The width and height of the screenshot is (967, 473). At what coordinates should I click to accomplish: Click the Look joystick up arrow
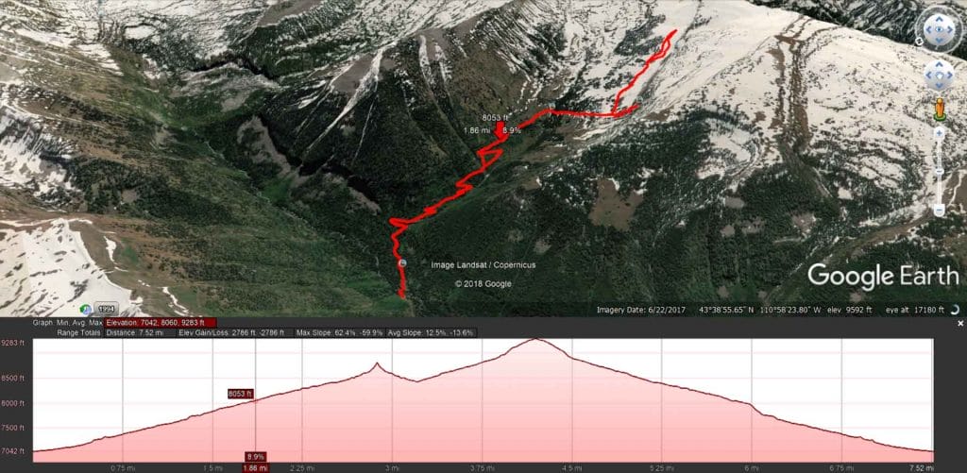tap(939, 18)
